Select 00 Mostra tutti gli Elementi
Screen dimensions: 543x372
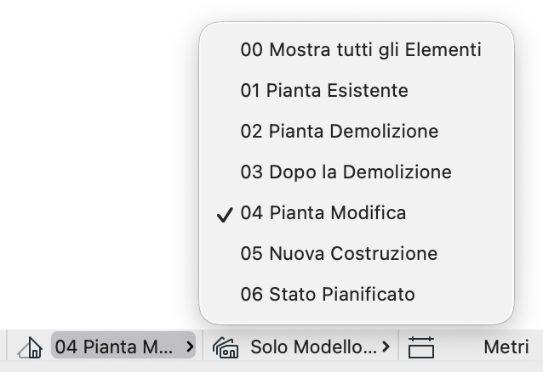[357, 49]
